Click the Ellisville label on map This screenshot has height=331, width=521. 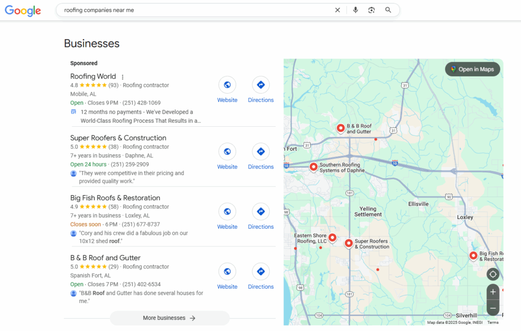click(418, 204)
